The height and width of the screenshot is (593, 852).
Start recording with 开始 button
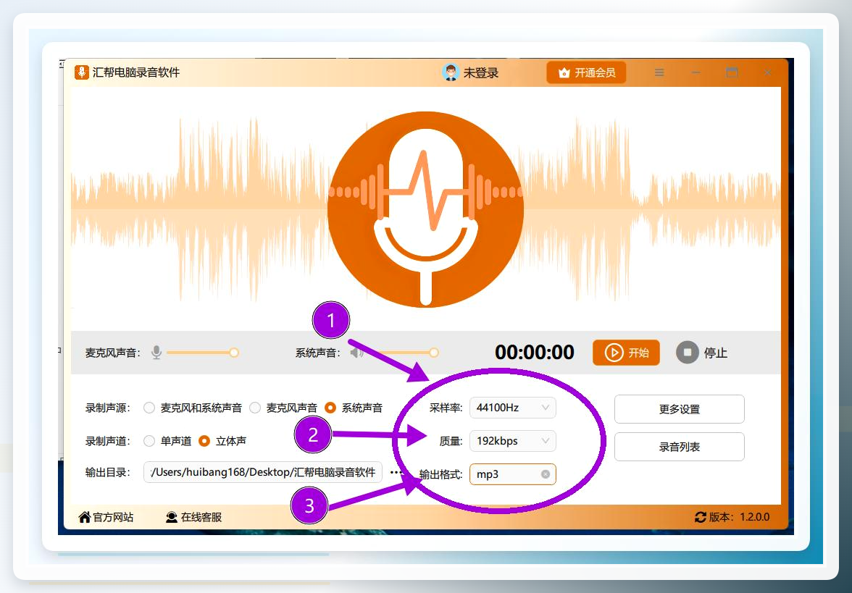[626, 353]
